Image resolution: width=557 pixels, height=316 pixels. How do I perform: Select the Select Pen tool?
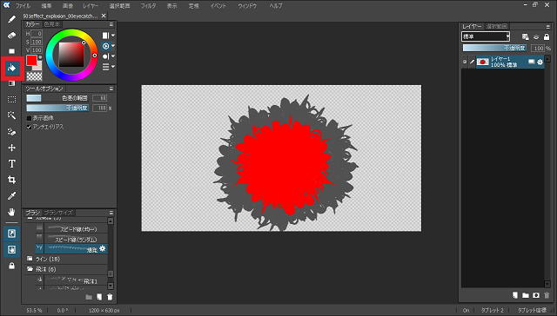(11, 131)
